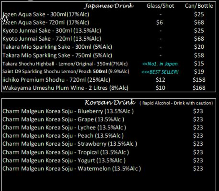The image size is (219, 191).
Task: Select Charm Malgeun Soju Blueberry item
Action: (x=68, y=111)
